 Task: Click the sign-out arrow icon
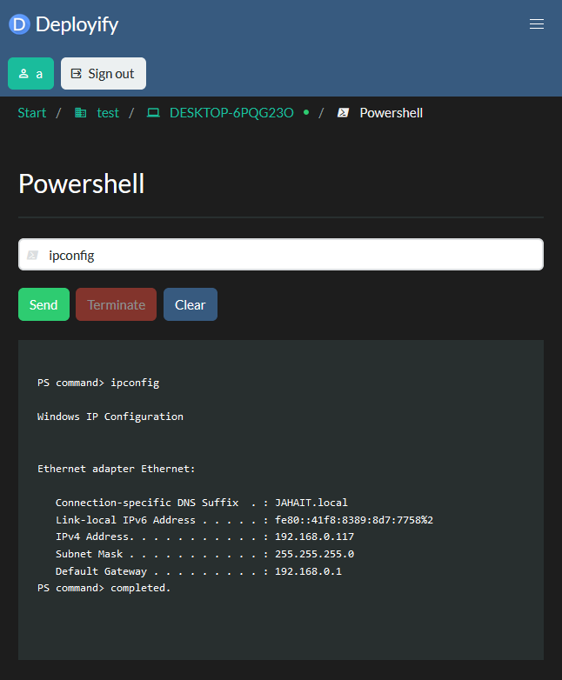77,74
